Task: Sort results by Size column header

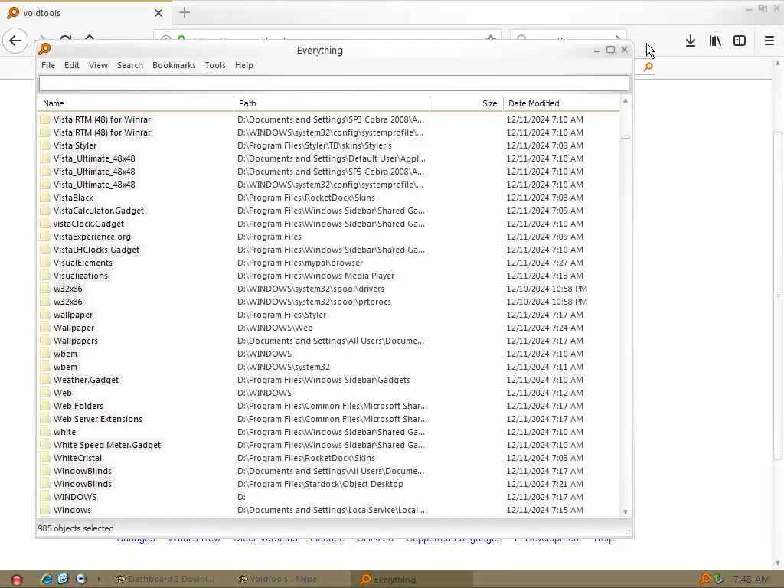Action: (466, 103)
